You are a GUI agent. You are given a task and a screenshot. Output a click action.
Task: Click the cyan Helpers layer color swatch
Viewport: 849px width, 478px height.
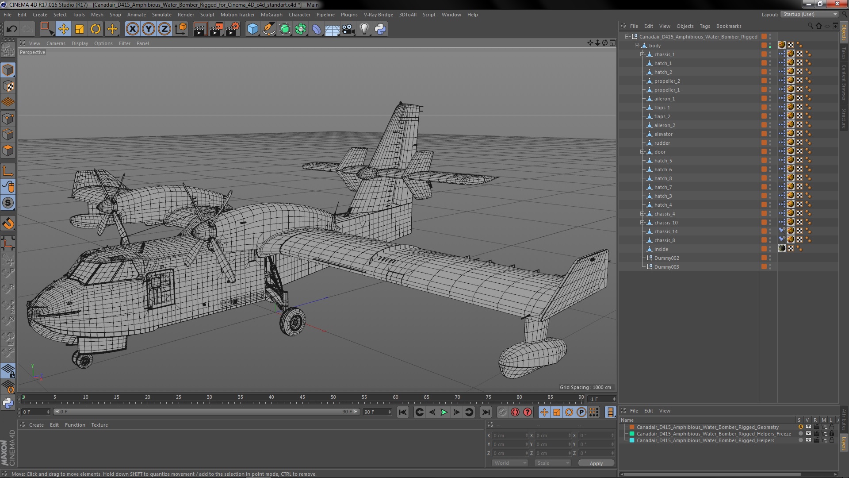tap(632, 440)
